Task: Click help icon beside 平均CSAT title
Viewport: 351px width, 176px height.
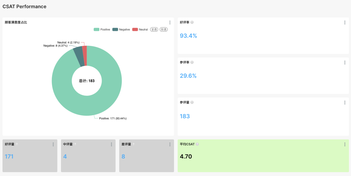Action: tap(197, 144)
